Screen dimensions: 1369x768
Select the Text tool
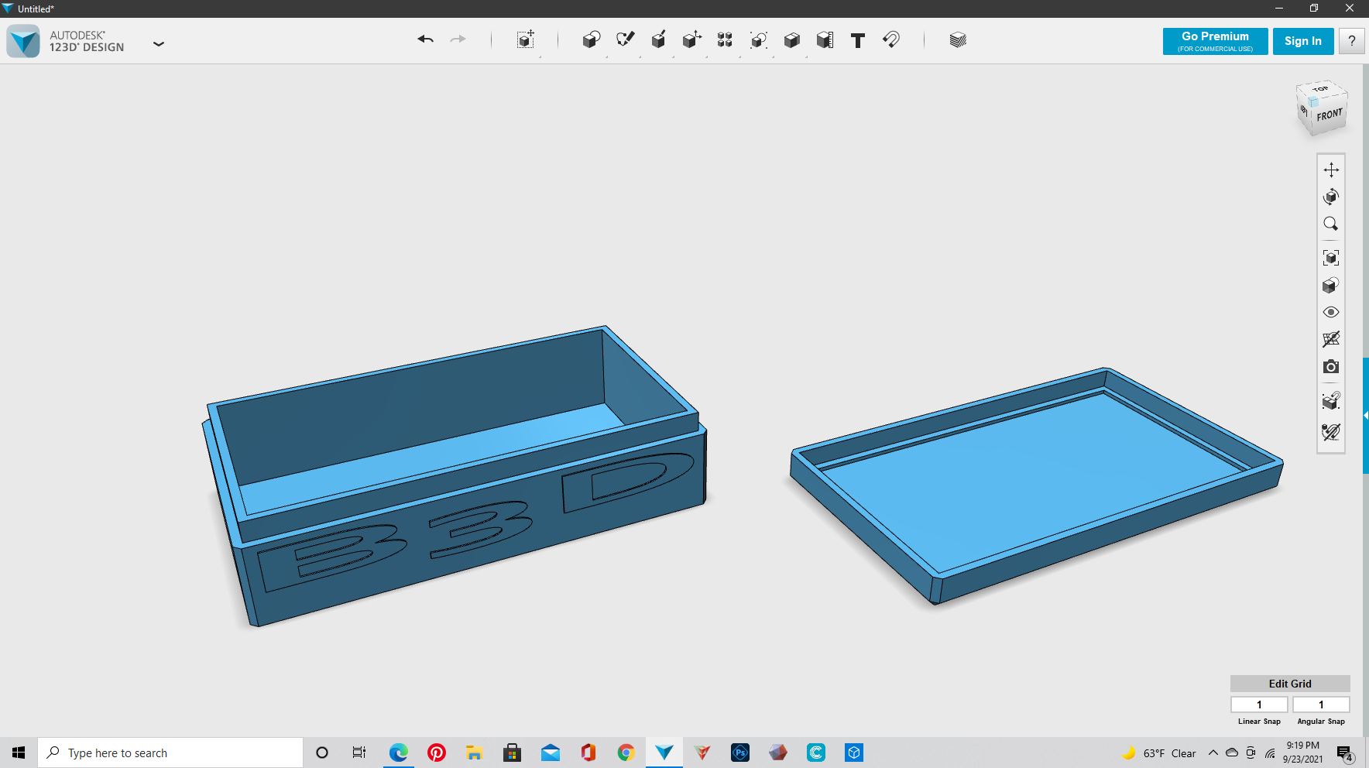tap(857, 40)
